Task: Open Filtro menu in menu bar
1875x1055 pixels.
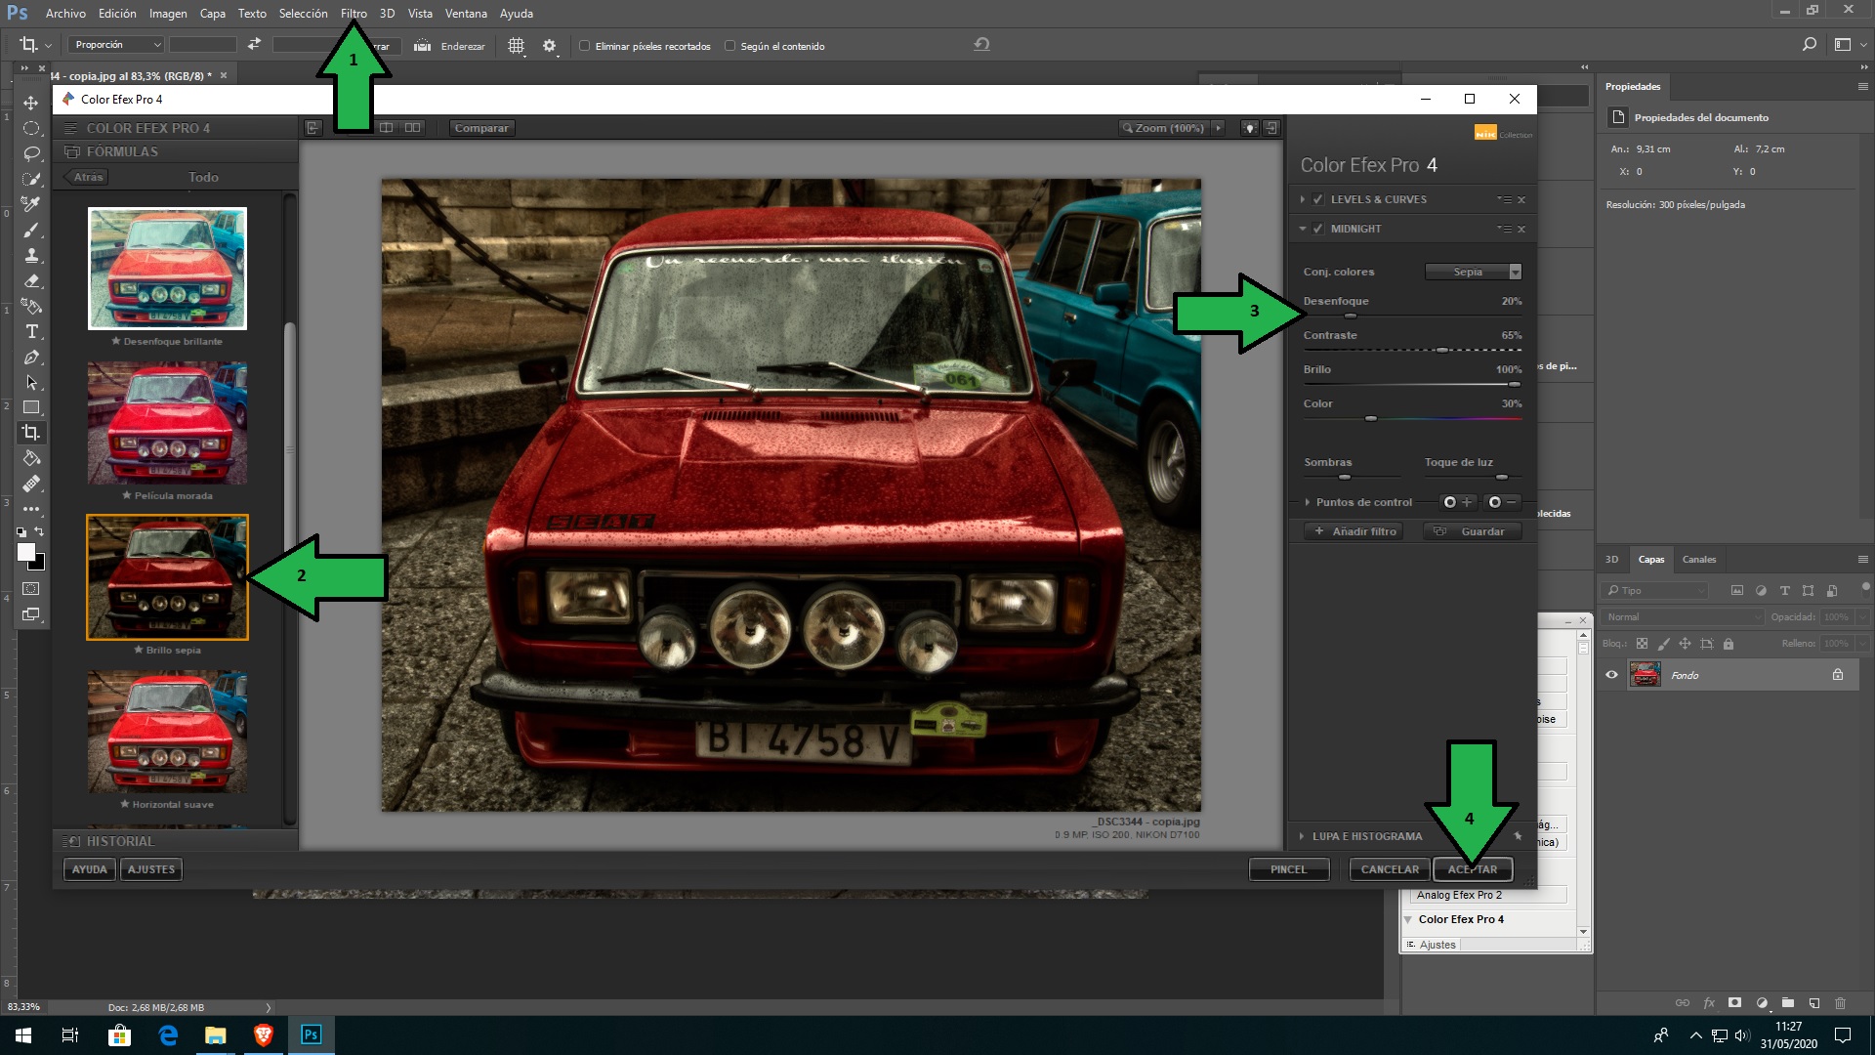Action: tap(353, 13)
